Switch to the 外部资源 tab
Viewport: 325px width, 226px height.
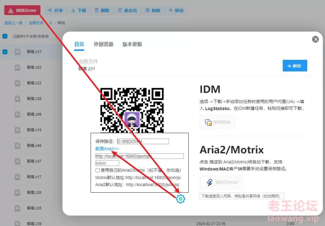104,44
